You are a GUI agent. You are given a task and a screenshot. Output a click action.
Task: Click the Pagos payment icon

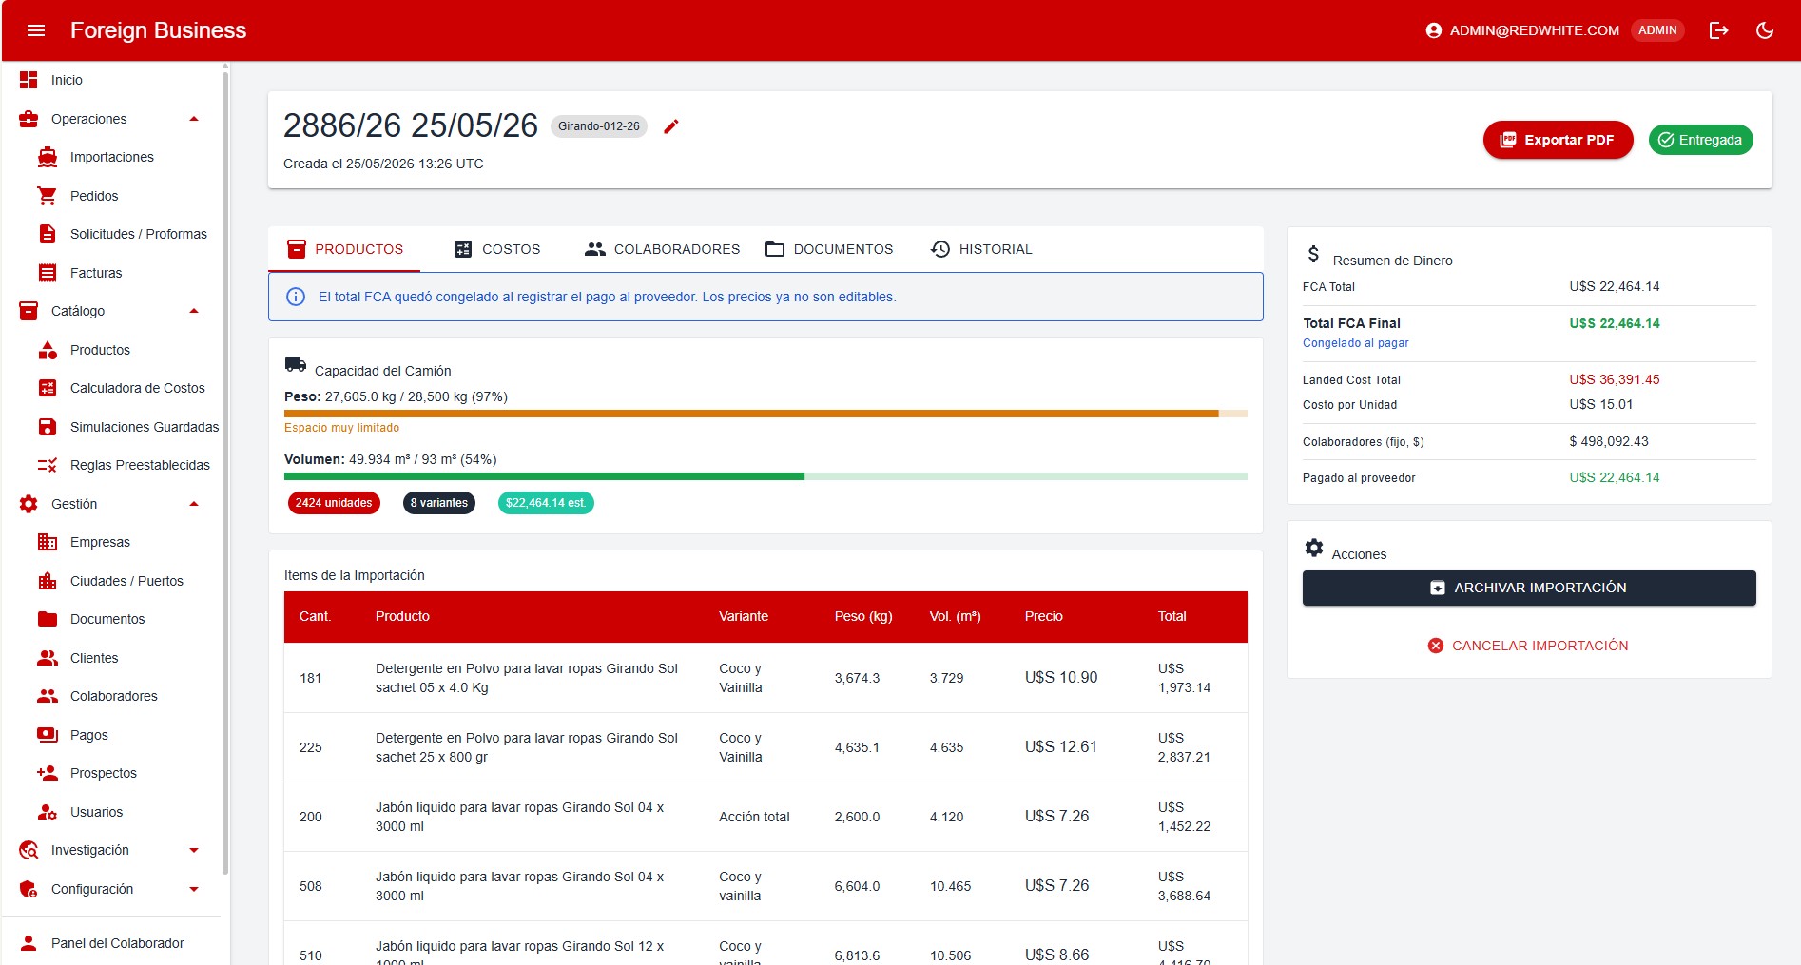(48, 735)
